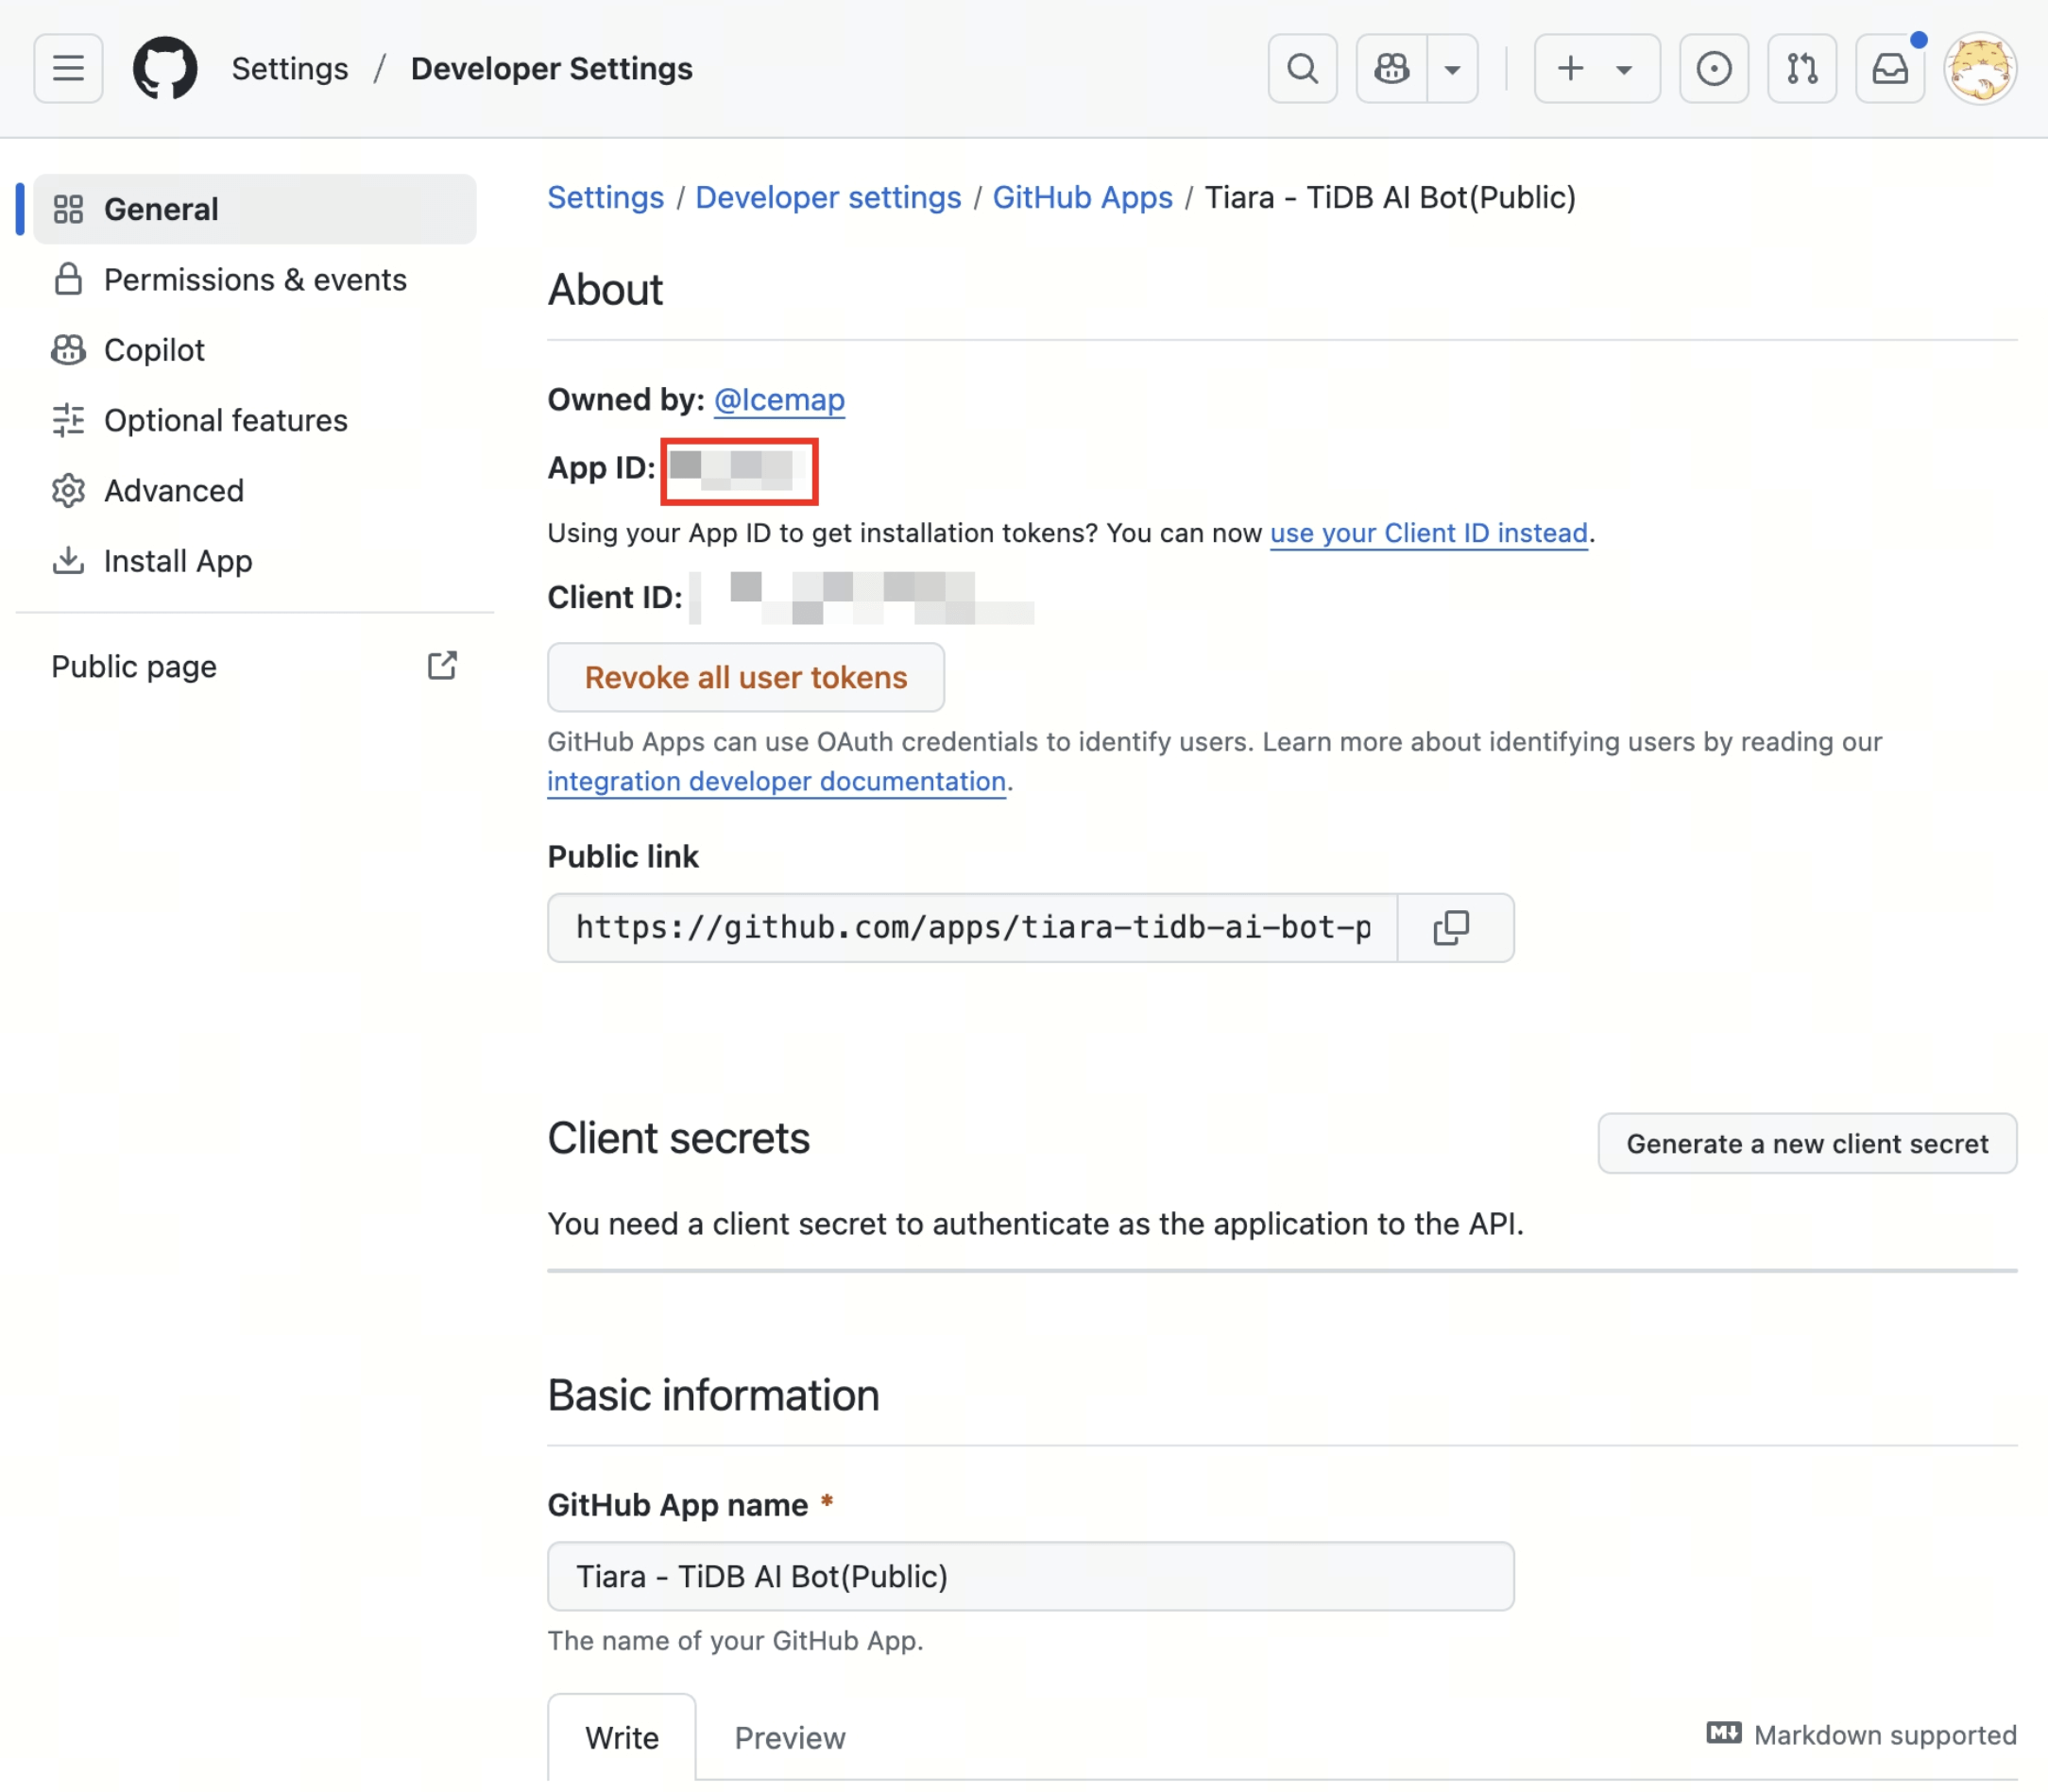2048x1792 pixels.
Task: Open 'use your Client ID instead' link
Action: pyautogui.click(x=1428, y=533)
